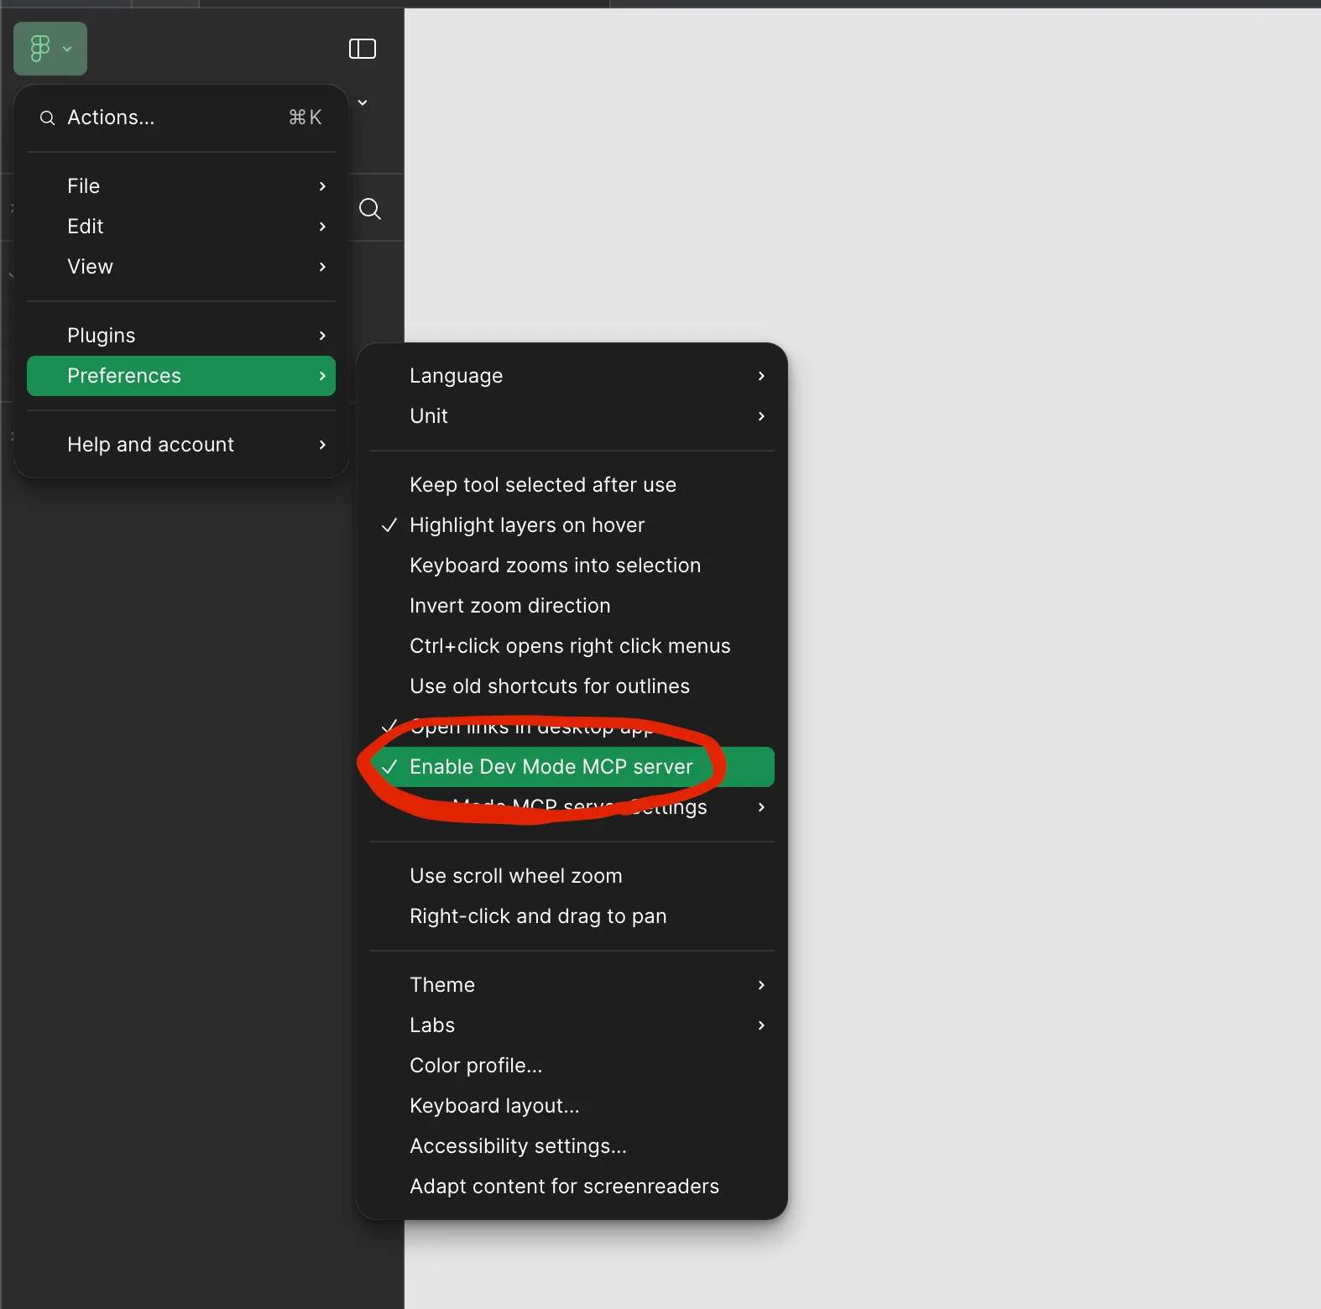Toggle Highlight layers on hover
This screenshot has height=1309, width=1321.
tap(572, 525)
